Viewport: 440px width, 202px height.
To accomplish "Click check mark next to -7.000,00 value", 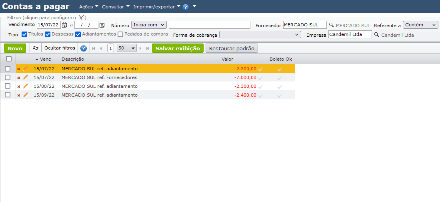I will click(x=260, y=78).
